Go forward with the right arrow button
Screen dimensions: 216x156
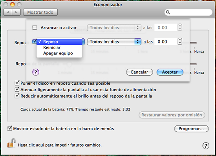(x=16, y=12)
